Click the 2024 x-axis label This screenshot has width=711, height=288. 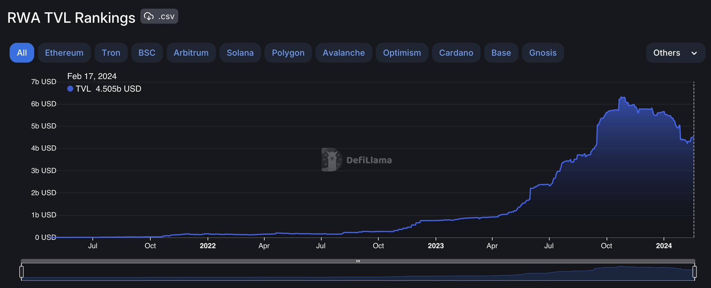click(664, 246)
